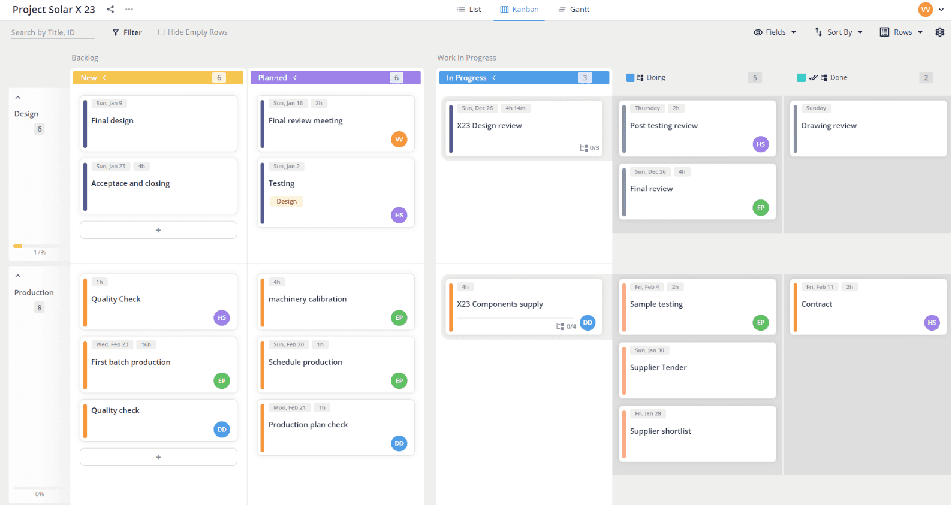Collapse the Design row group
Viewport: 952px width, 505px height.
point(18,98)
